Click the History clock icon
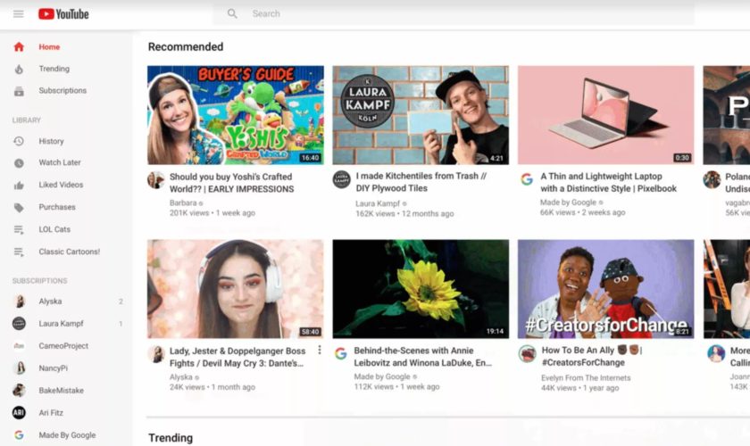The image size is (750, 446). click(x=19, y=141)
